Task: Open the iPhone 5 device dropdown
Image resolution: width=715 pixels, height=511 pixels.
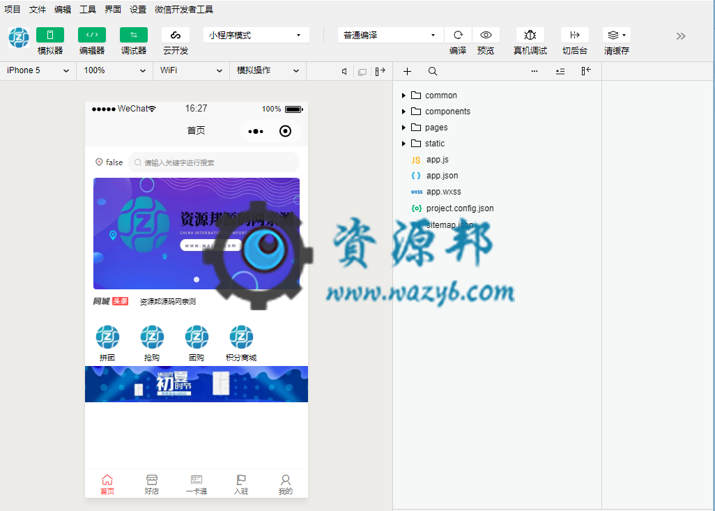Action: pos(38,70)
